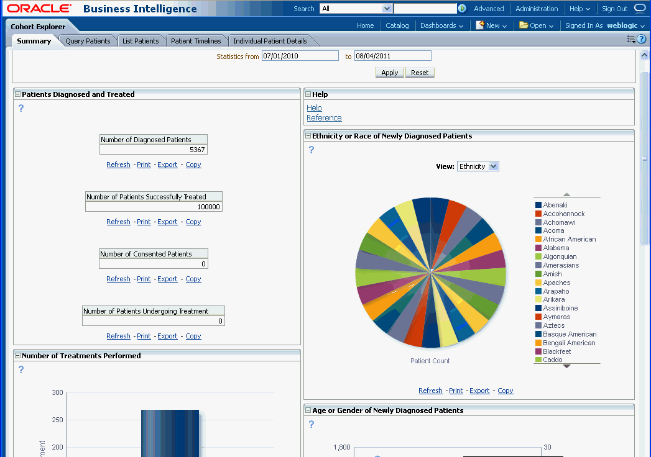
Task: Click the Open folder icon
Action: click(x=524, y=25)
